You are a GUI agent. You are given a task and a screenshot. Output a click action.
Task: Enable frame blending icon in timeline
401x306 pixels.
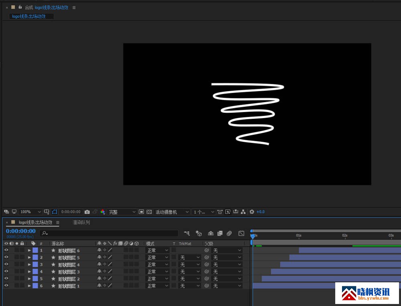[x=220, y=233]
